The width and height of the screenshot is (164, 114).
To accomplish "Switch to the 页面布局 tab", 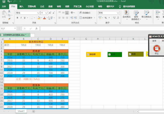I will click(32, 6).
